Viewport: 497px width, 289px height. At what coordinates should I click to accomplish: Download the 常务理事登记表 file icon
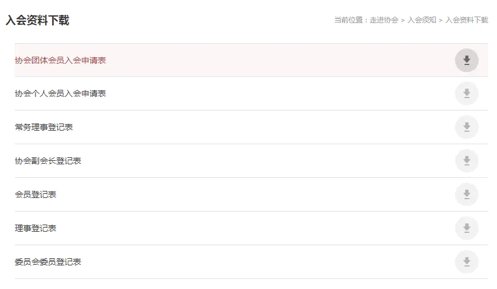(x=467, y=127)
